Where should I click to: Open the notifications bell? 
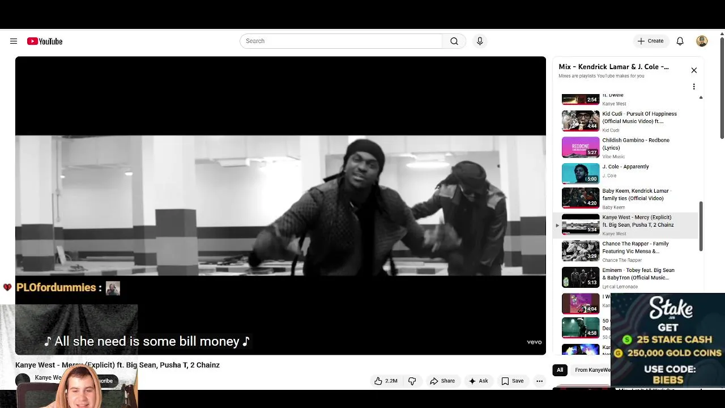point(680,41)
